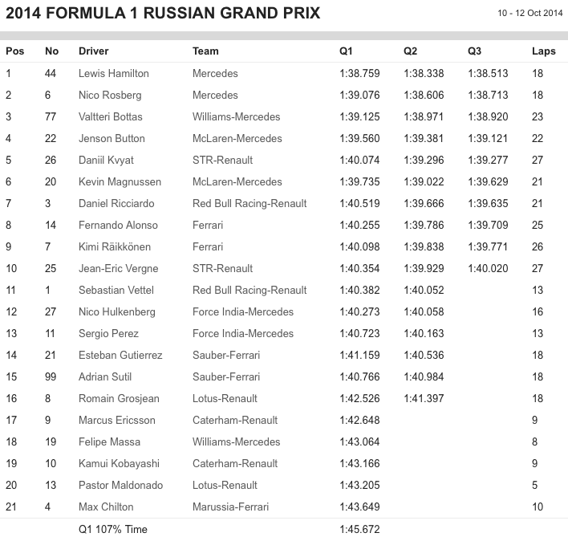Image resolution: width=568 pixels, height=537 pixels.
Task: Select the Driver column header
Action: pyautogui.click(x=93, y=51)
